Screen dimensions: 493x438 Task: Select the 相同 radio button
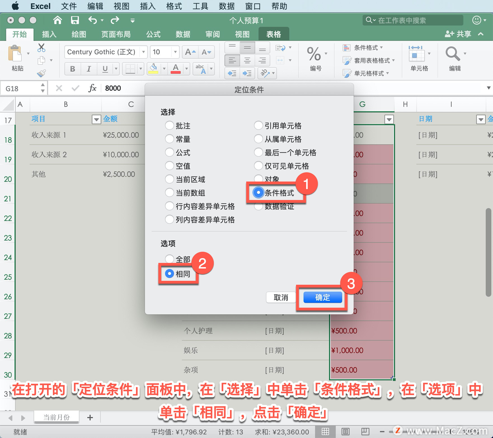click(170, 274)
